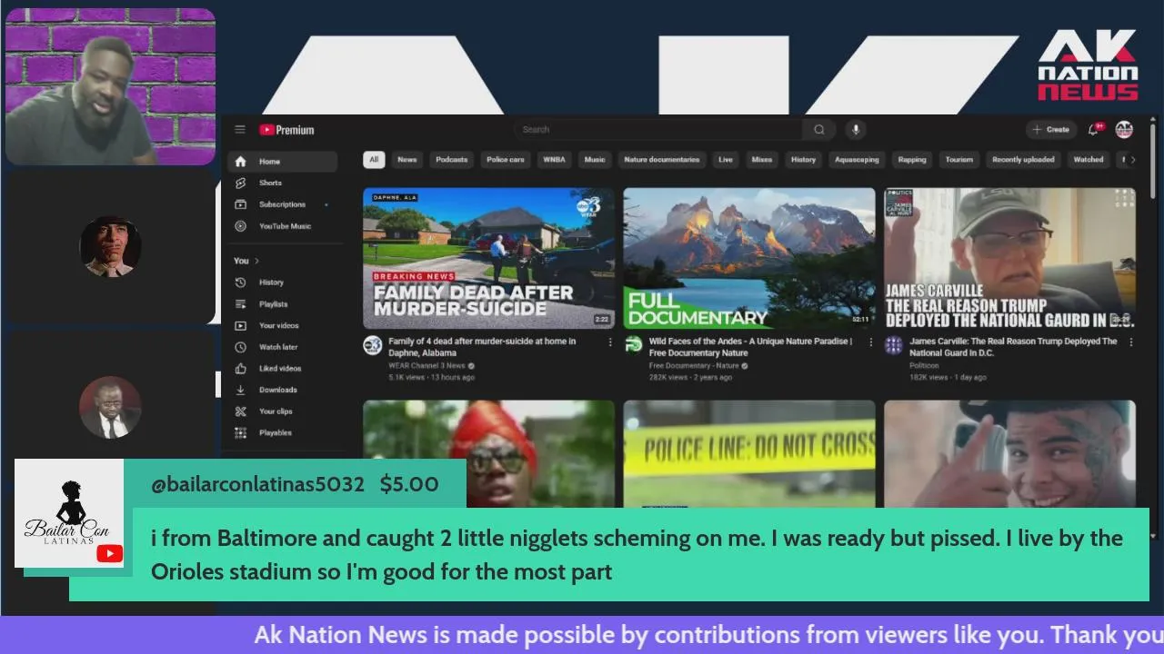The width and height of the screenshot is (1164, 654).
Task: Select the News filter chip
Action: pyautogui.click(x=407, y=160)
